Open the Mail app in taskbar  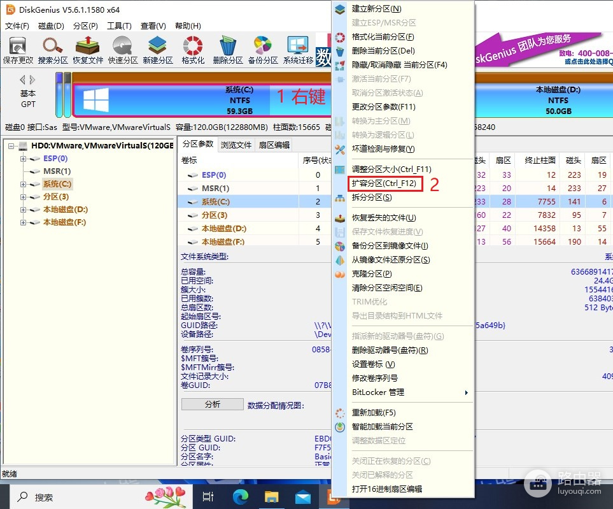pyautogui.click(x=302, y=498)
